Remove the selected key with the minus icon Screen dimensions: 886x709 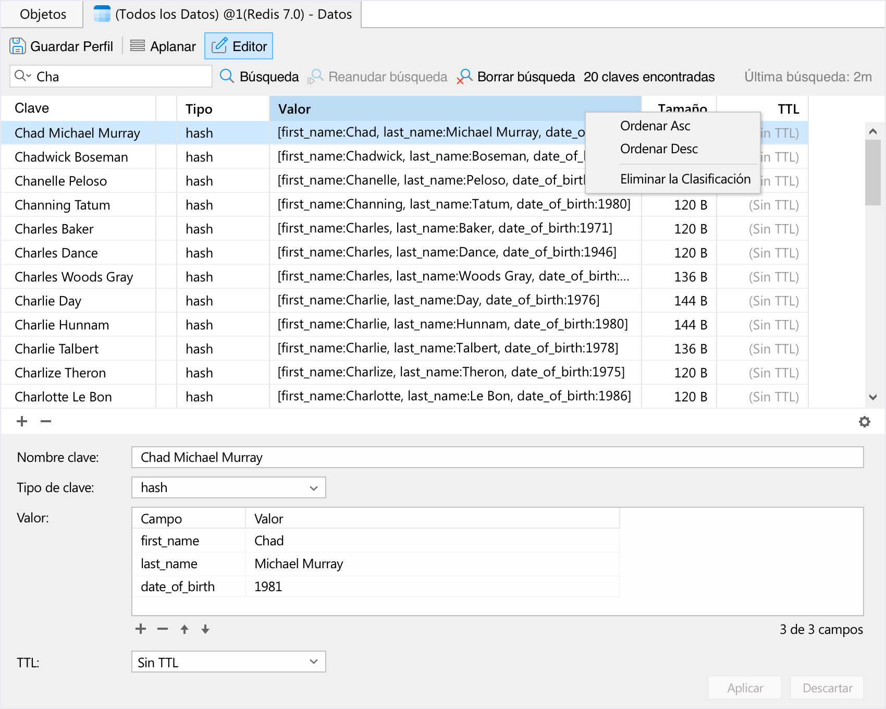[46, 421]
